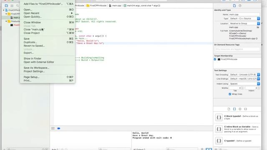The width and height of the screenshot is (267, 150).
Task: Click the Indent width value field
Action: pyautogui.click(x=251, y=88)
